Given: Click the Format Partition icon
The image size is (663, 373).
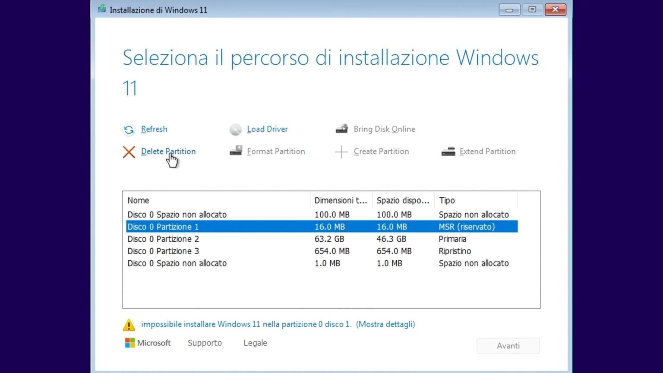Looking at the screenshot, I should tap(236, 151).
